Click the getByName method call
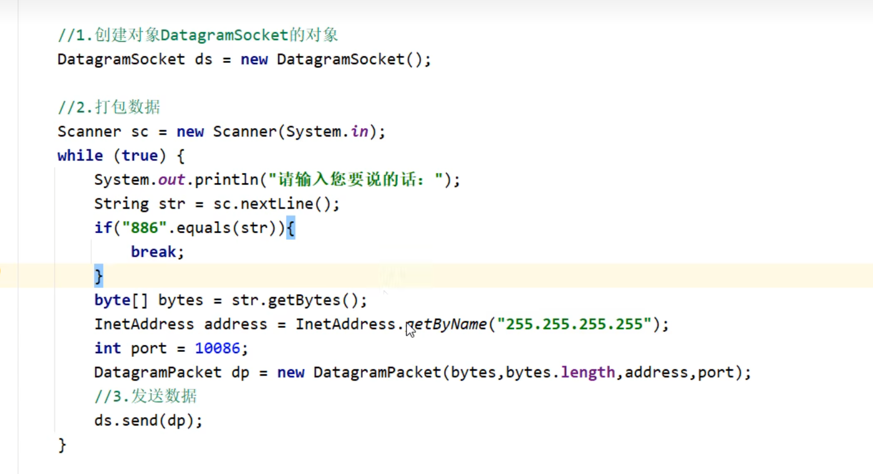Screen dimensions: 873x474 tap(446, 325)
